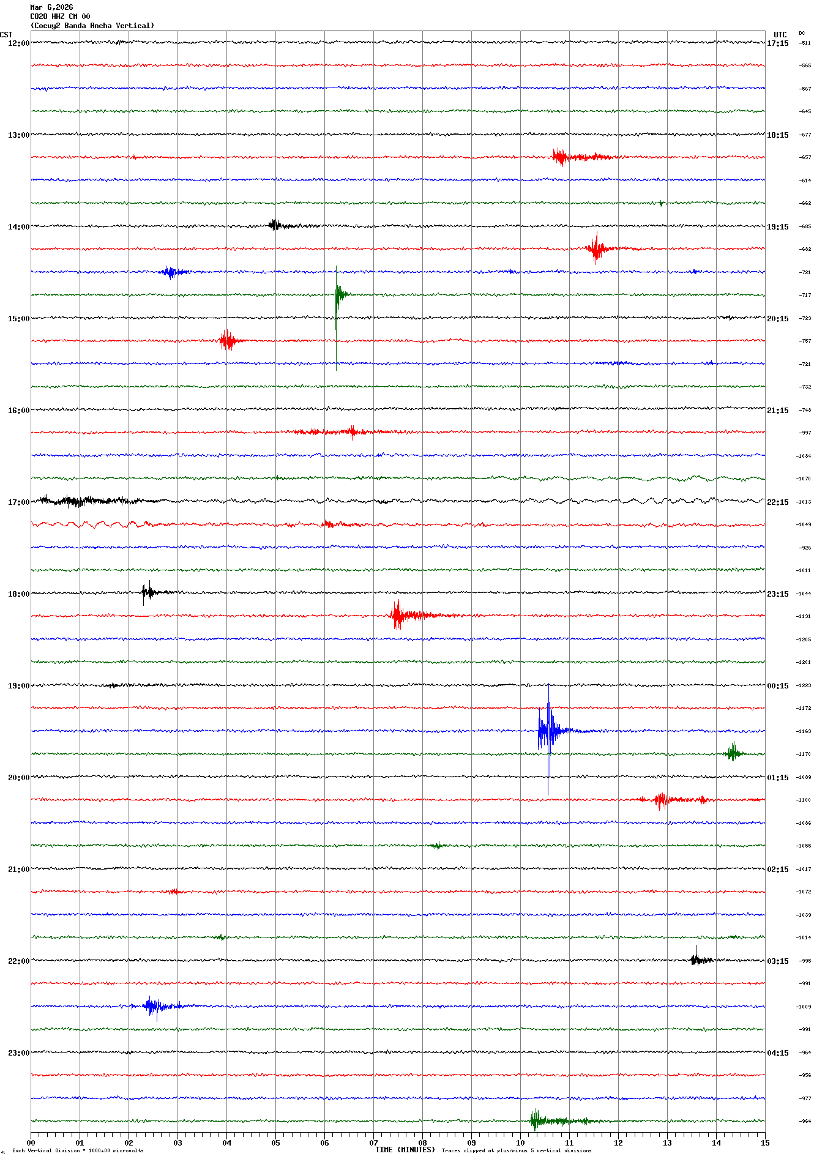Select the red event burst following 18:00
The image size is (814, 1159).
coord(399,615)
